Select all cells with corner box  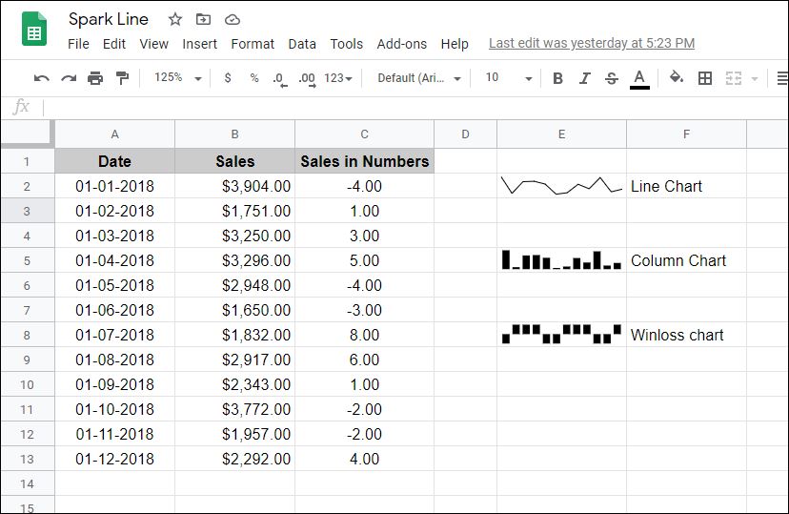[x=28, y=134]
